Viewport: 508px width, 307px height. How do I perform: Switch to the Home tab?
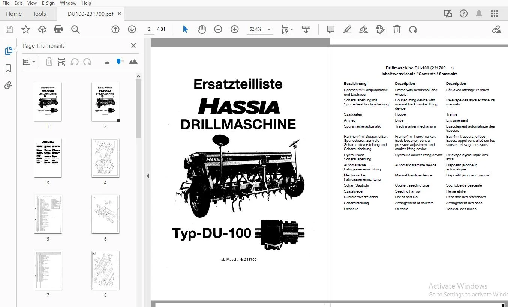(14, 14)
